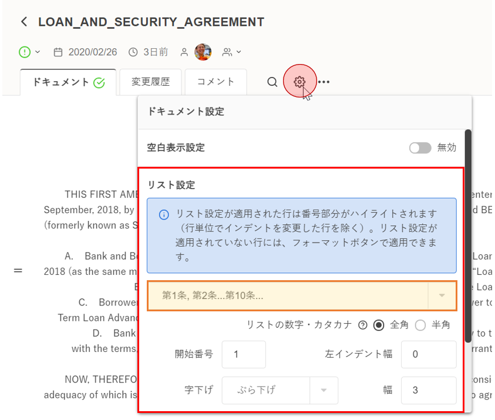Click the clock icon beside 3日前
Image resolution: width=495 pixels, height=420 pixels.
click(133, 52)
